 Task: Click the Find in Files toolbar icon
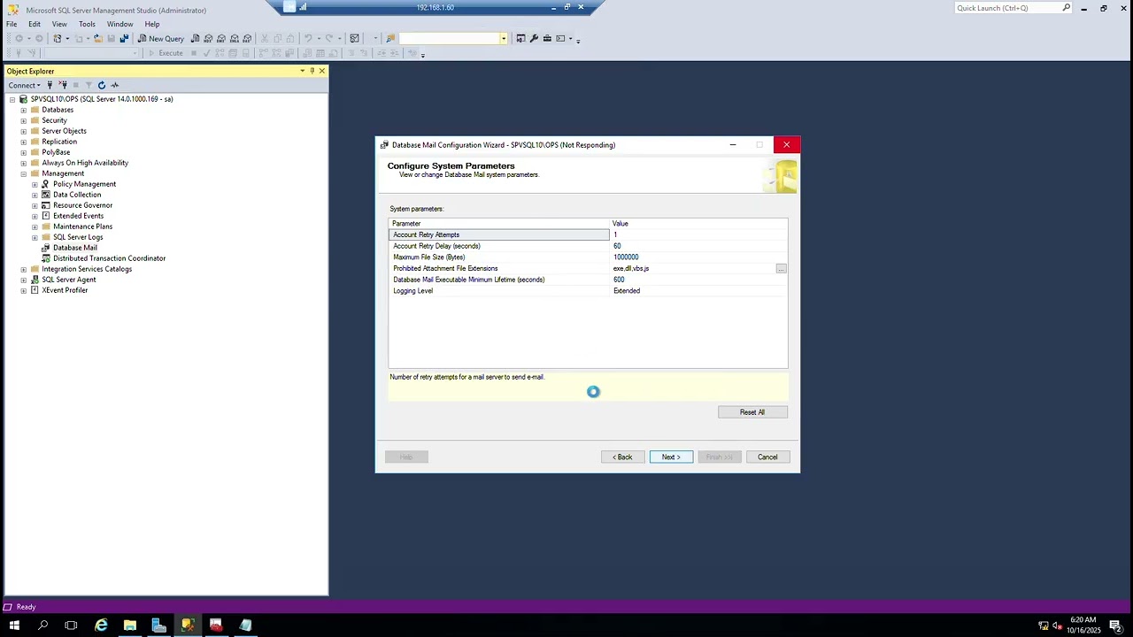point(390,39)
